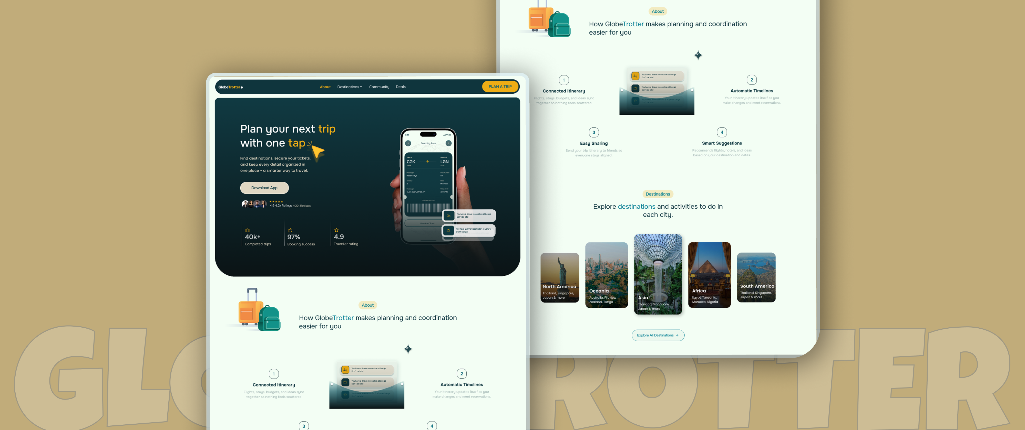The width and height of the screenshot is (1025, 430).
Task: Click the airplane icon between CGK and LGN
Action: (x=427, y=162)
